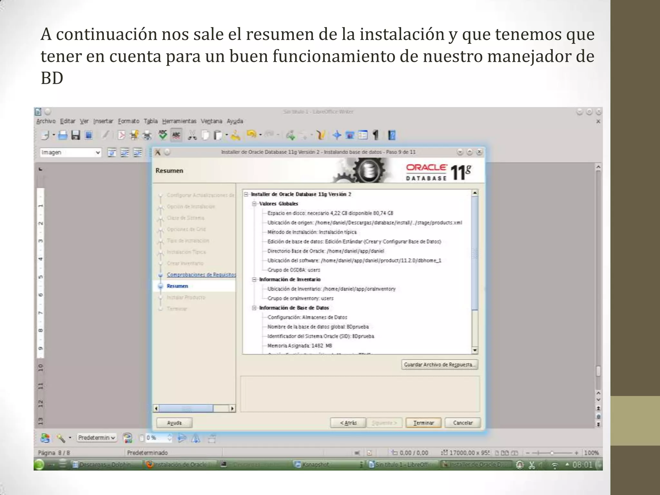Click the Copy icon
Screen dimensions: 660x495
point(205,135)
